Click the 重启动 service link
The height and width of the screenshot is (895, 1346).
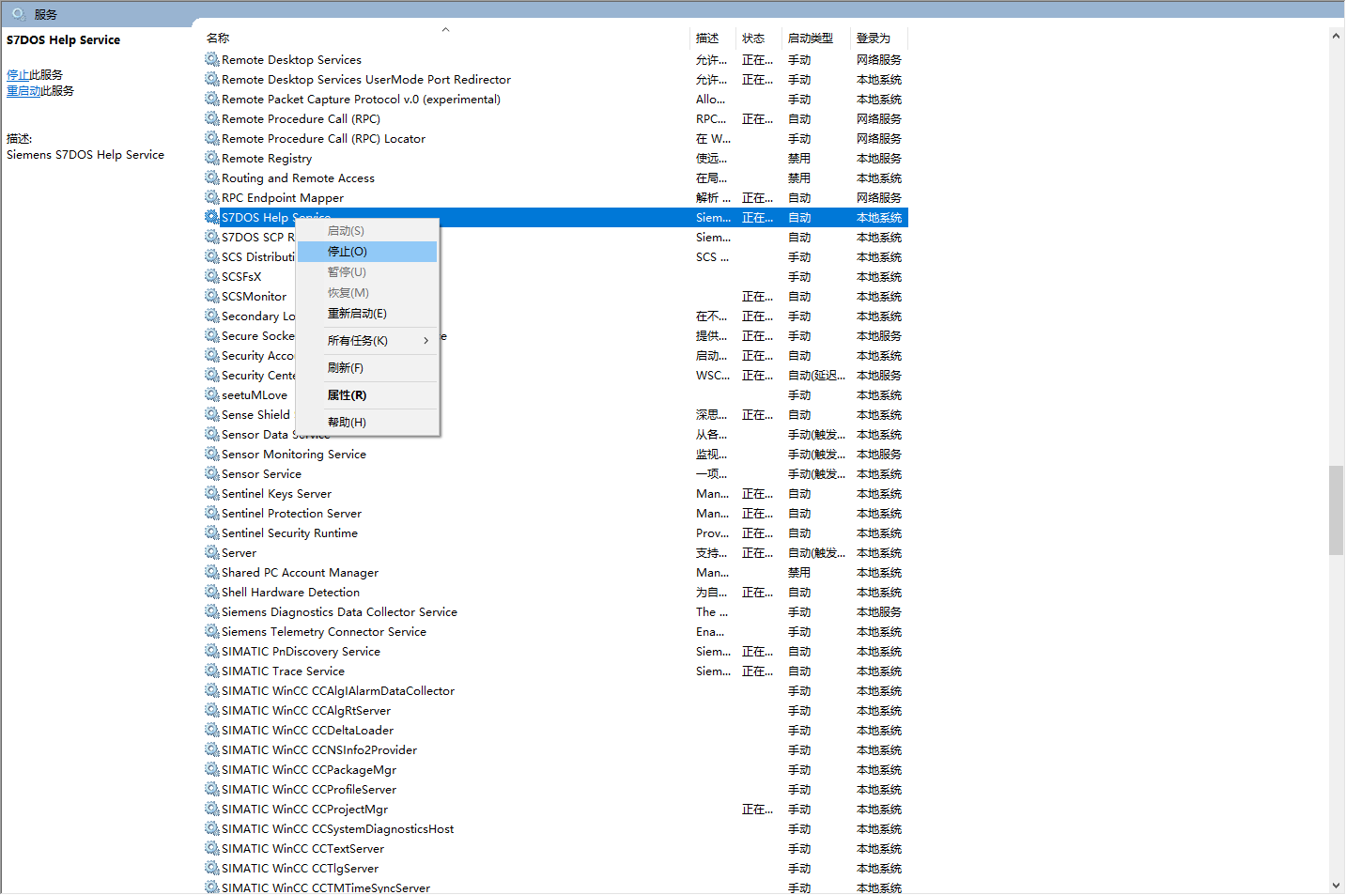tap(23, 91)
